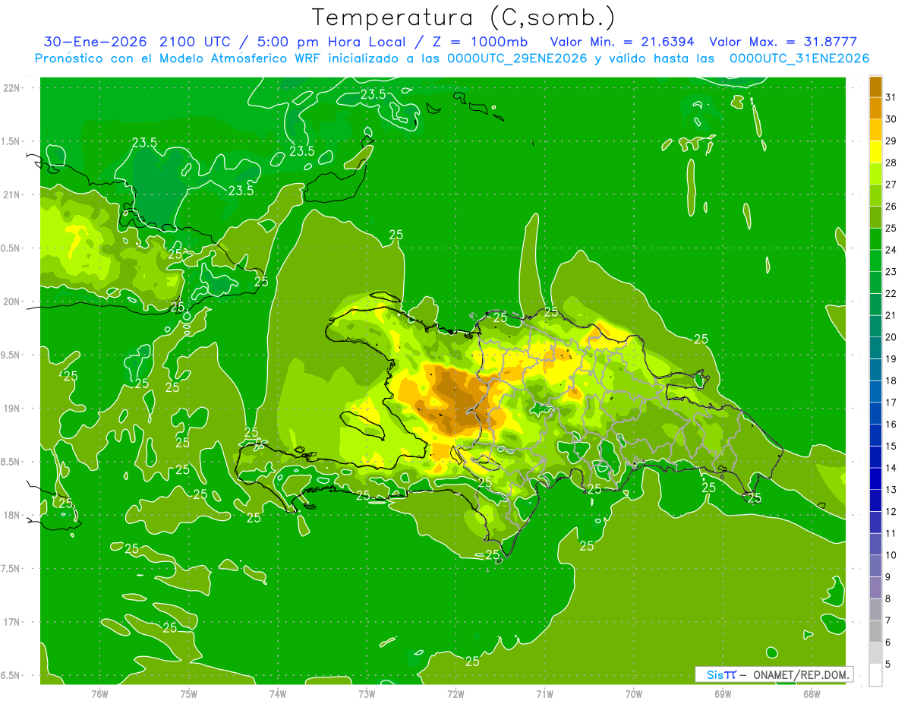The width and height of the screenshot is (911, 704).
Task: Click the legend value '14'
Action: tap(891, 468)
